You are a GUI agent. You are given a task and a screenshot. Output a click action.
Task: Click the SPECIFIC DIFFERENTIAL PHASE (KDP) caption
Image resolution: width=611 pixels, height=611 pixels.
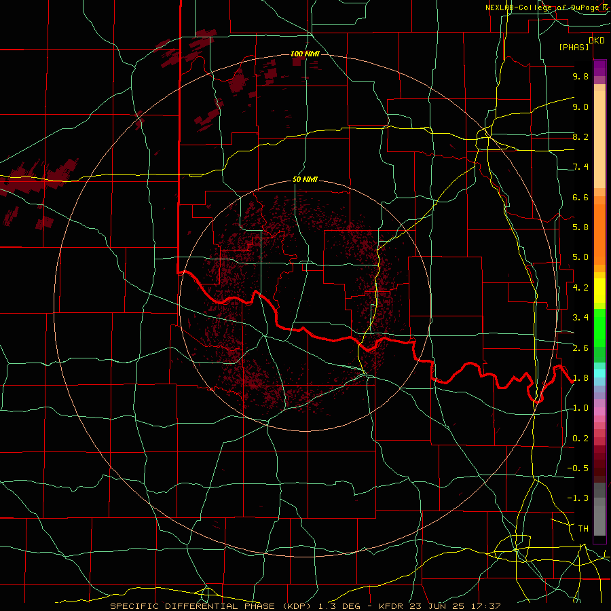tap(212, 606)
